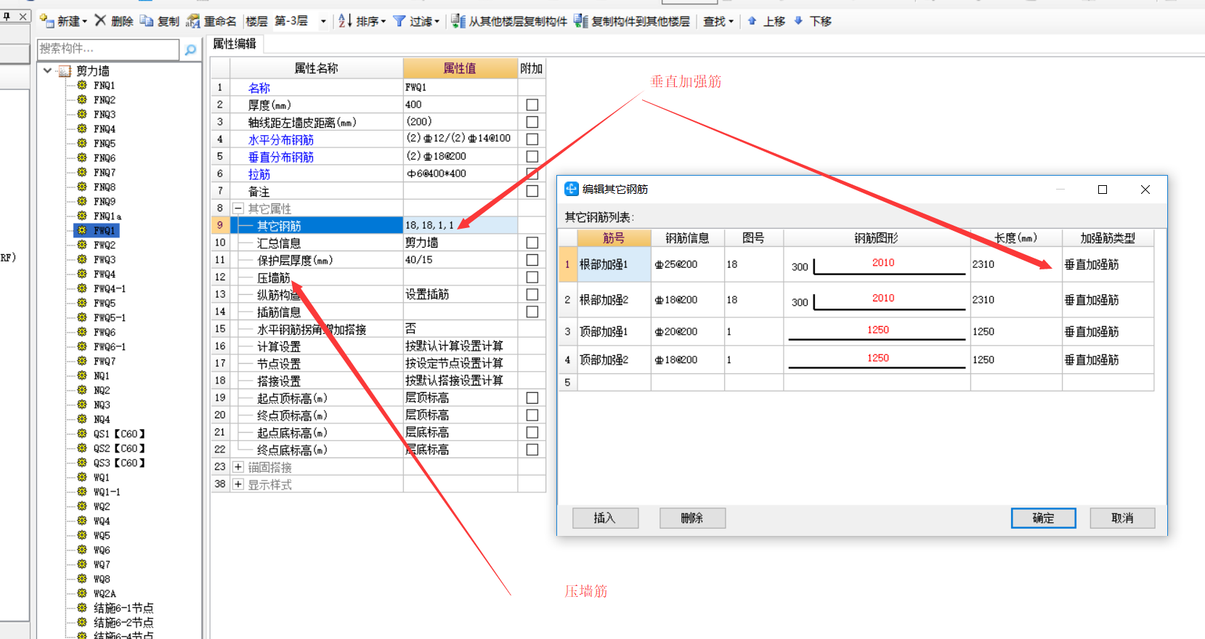This screenshot has height=639, width=1205.
Task: Select the 根部加强1 cell in dialog
Action: pos(614,264)
